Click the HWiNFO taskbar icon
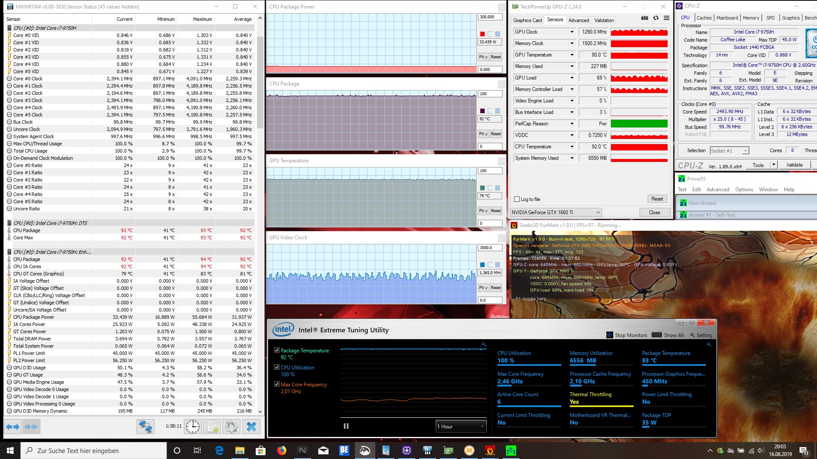 coord(427,450)
